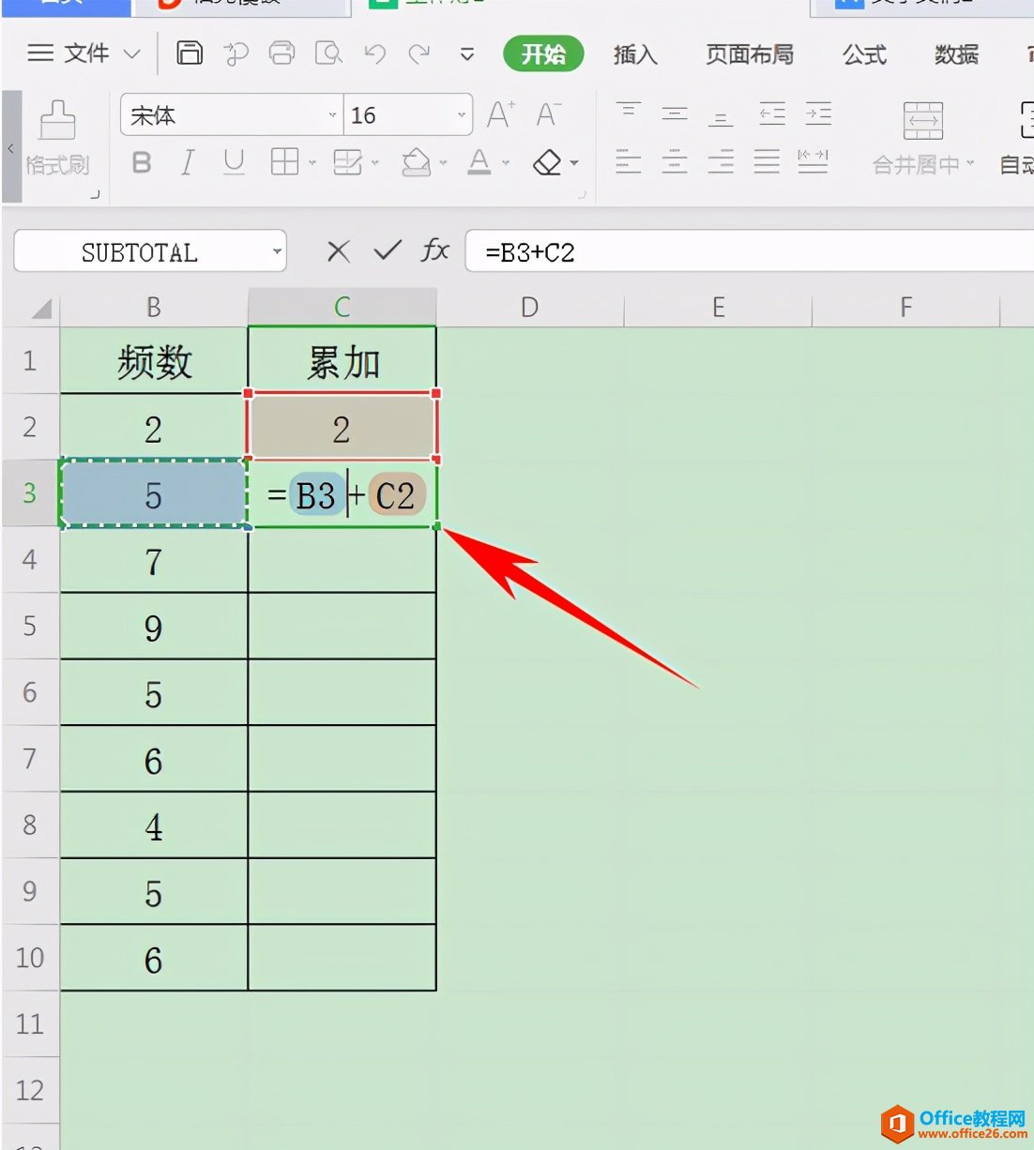Switch to the 开始 tab

click(x=543, y=54)
